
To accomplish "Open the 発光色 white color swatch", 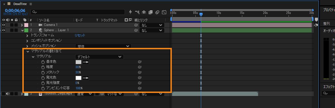I will point(79,78).
